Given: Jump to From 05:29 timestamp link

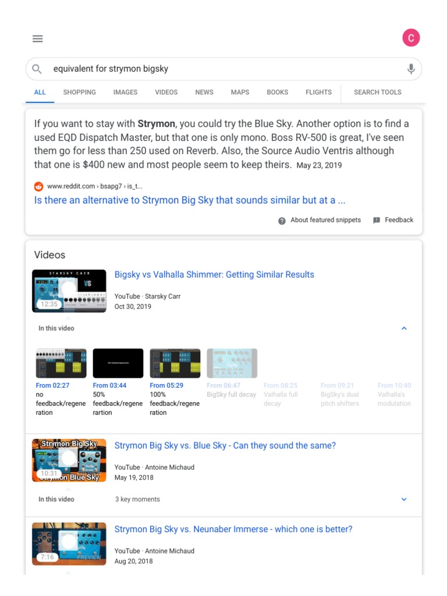Looking at the screenshot, I should click(166, 385).
